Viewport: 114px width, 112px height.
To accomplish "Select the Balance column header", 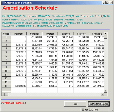I will click(66, 34).
